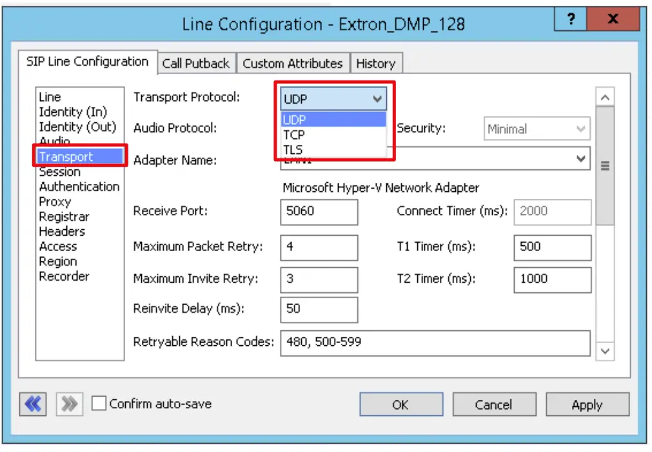Viewport: 652px width, 452px height.
Task: Click the vertical scrollbar thumb
Action: [x=605, y=166]
